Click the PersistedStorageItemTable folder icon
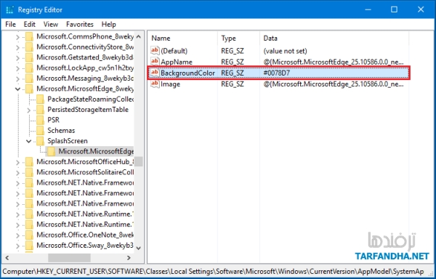436x279 pixels. [x=40, y=110]
